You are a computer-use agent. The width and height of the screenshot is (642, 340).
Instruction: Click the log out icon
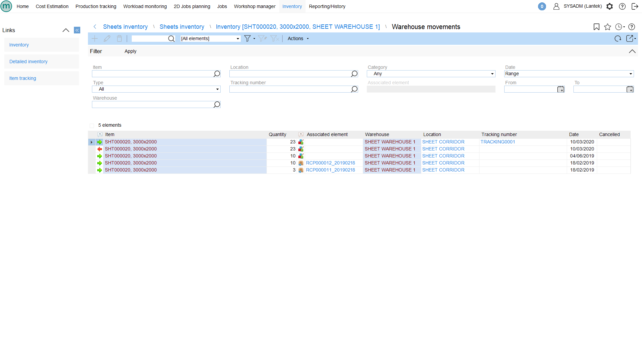pos(635,6)
